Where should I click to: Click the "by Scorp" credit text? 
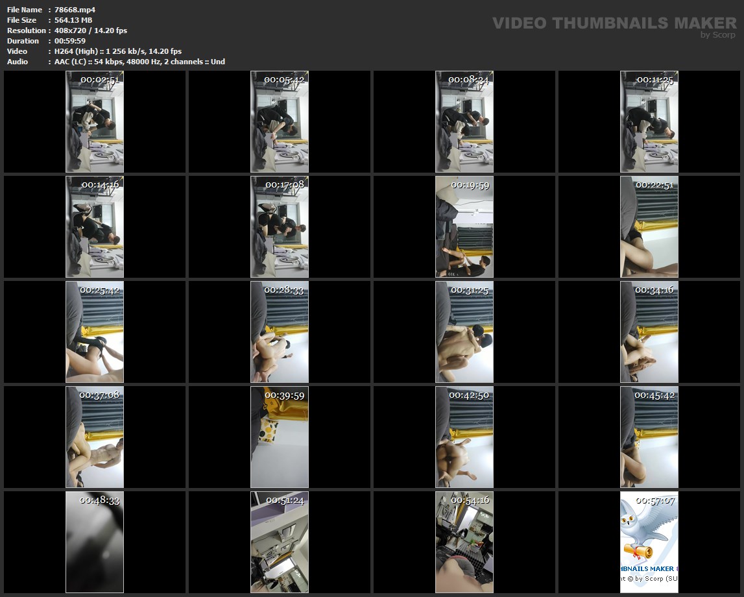coord(718,35)
